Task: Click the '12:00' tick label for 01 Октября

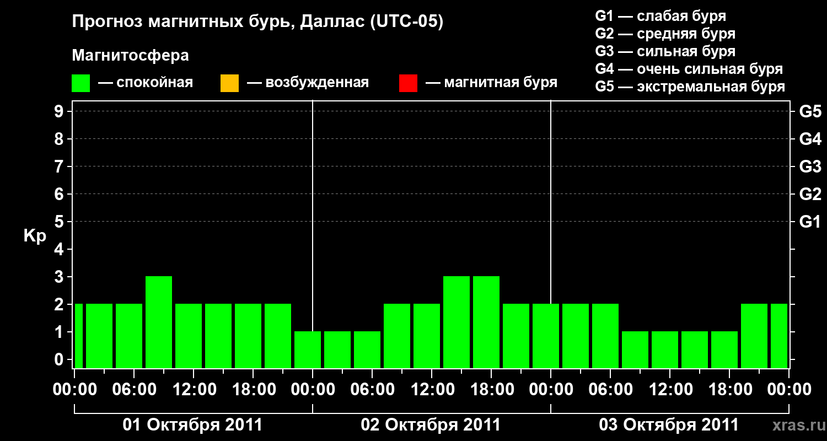Action: click(194, 389)
